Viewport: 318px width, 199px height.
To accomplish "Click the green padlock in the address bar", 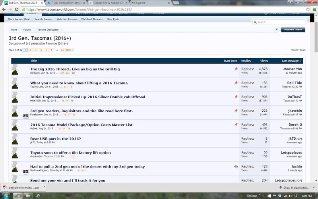I will click(24, 9).
